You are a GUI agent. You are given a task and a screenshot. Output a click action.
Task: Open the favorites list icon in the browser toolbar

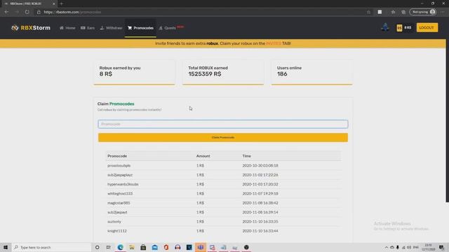point(393,12)
